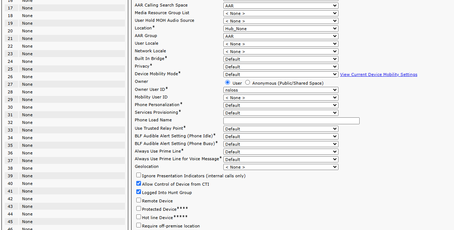Click the None value in row 25
The width and height of the screenshot is (454, 230).
[x=27, y=69]
